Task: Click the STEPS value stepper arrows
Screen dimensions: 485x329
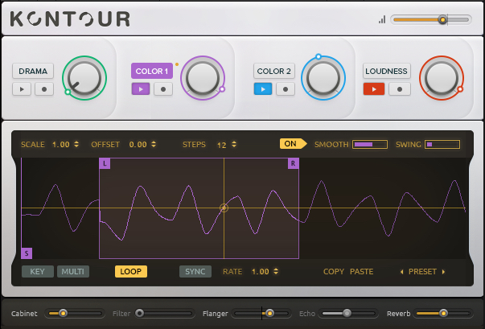Action: (234, 144)
